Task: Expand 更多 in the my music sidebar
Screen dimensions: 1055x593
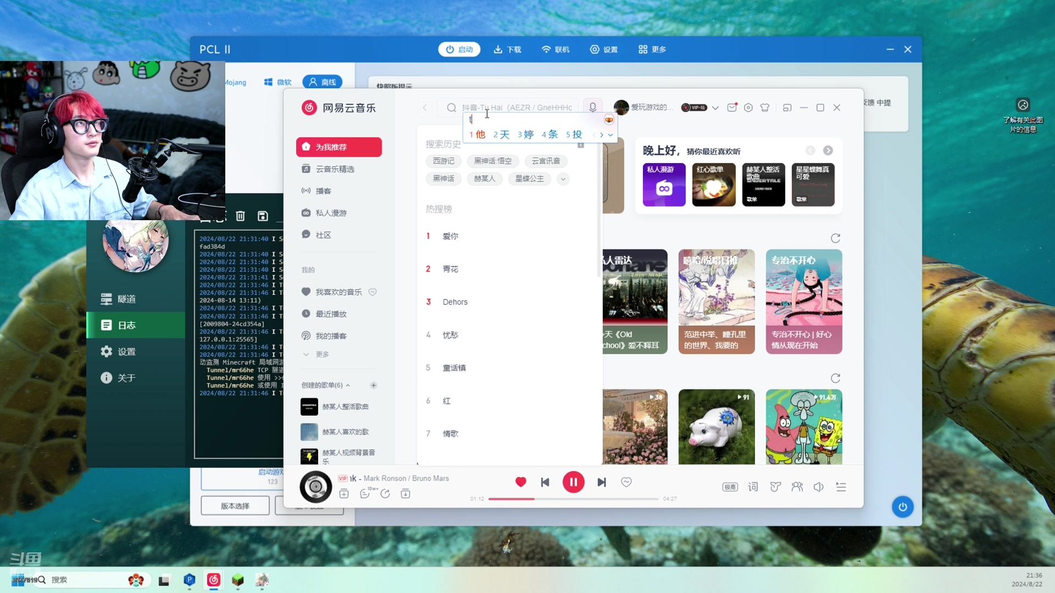Action: (x=316, y=355)
